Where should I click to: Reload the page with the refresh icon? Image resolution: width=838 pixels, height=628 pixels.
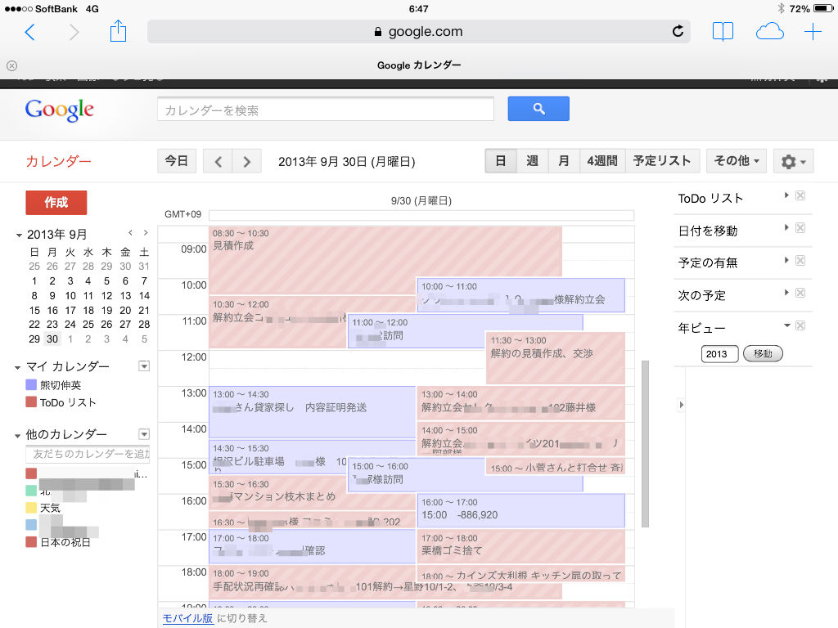click(x=678, y=32)
